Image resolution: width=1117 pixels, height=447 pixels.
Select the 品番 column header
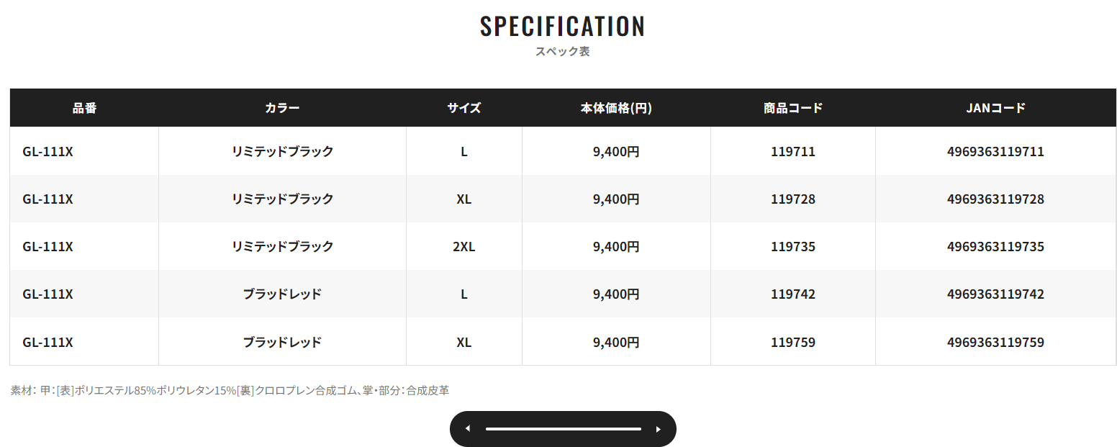[84, 108]
